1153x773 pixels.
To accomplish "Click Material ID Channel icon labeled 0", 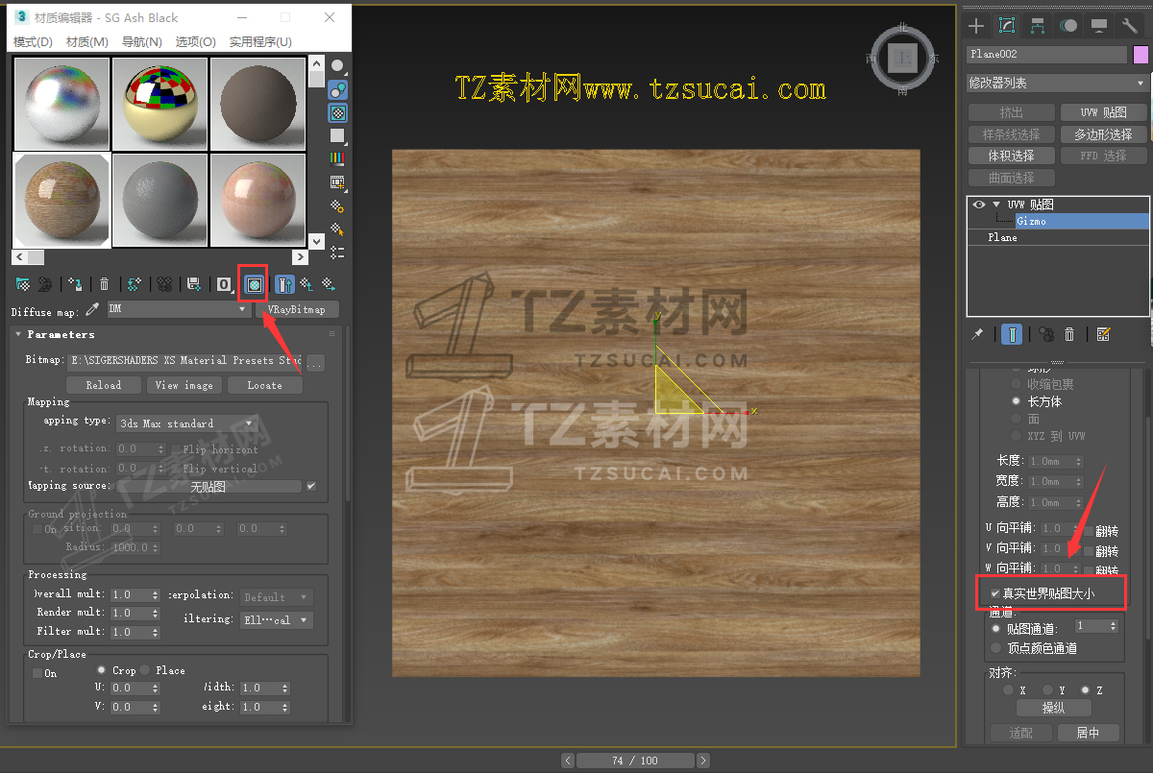I will pyautogui.click(x=224, y=284).
